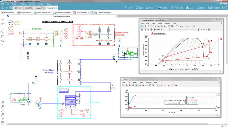Screen dimensions: 228x128
Task: Switch to the PARAMETER tab
Action: coord(40,8)
